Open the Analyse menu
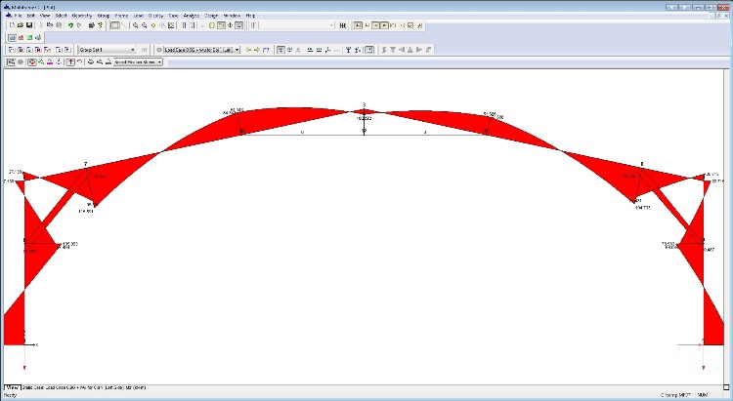Screen dimensions: 733x401 point(191,16)
